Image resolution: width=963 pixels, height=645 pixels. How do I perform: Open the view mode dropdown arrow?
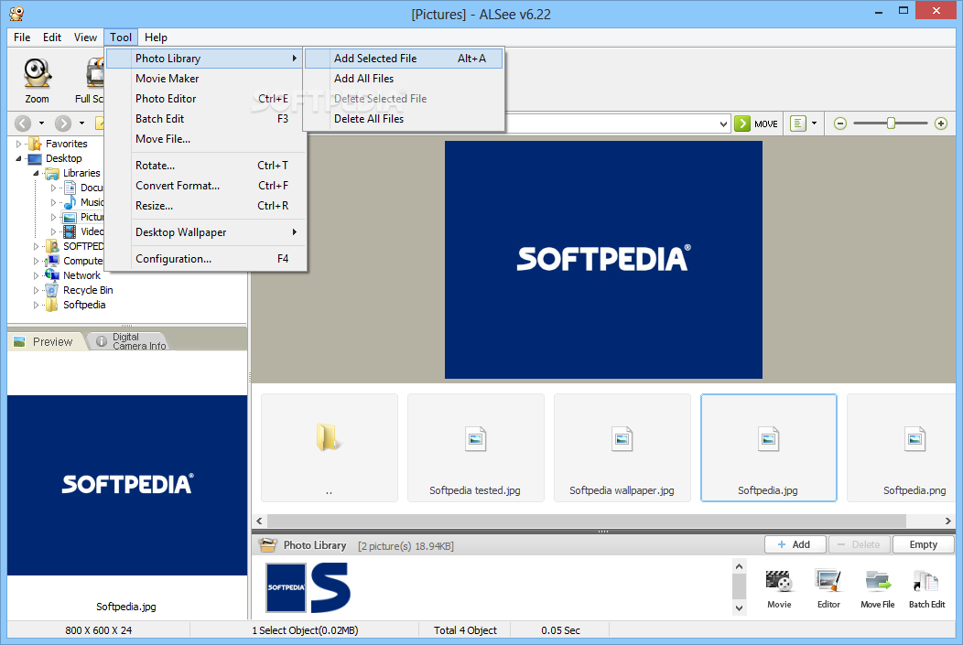pyautogui.click(x=814, y=124)
